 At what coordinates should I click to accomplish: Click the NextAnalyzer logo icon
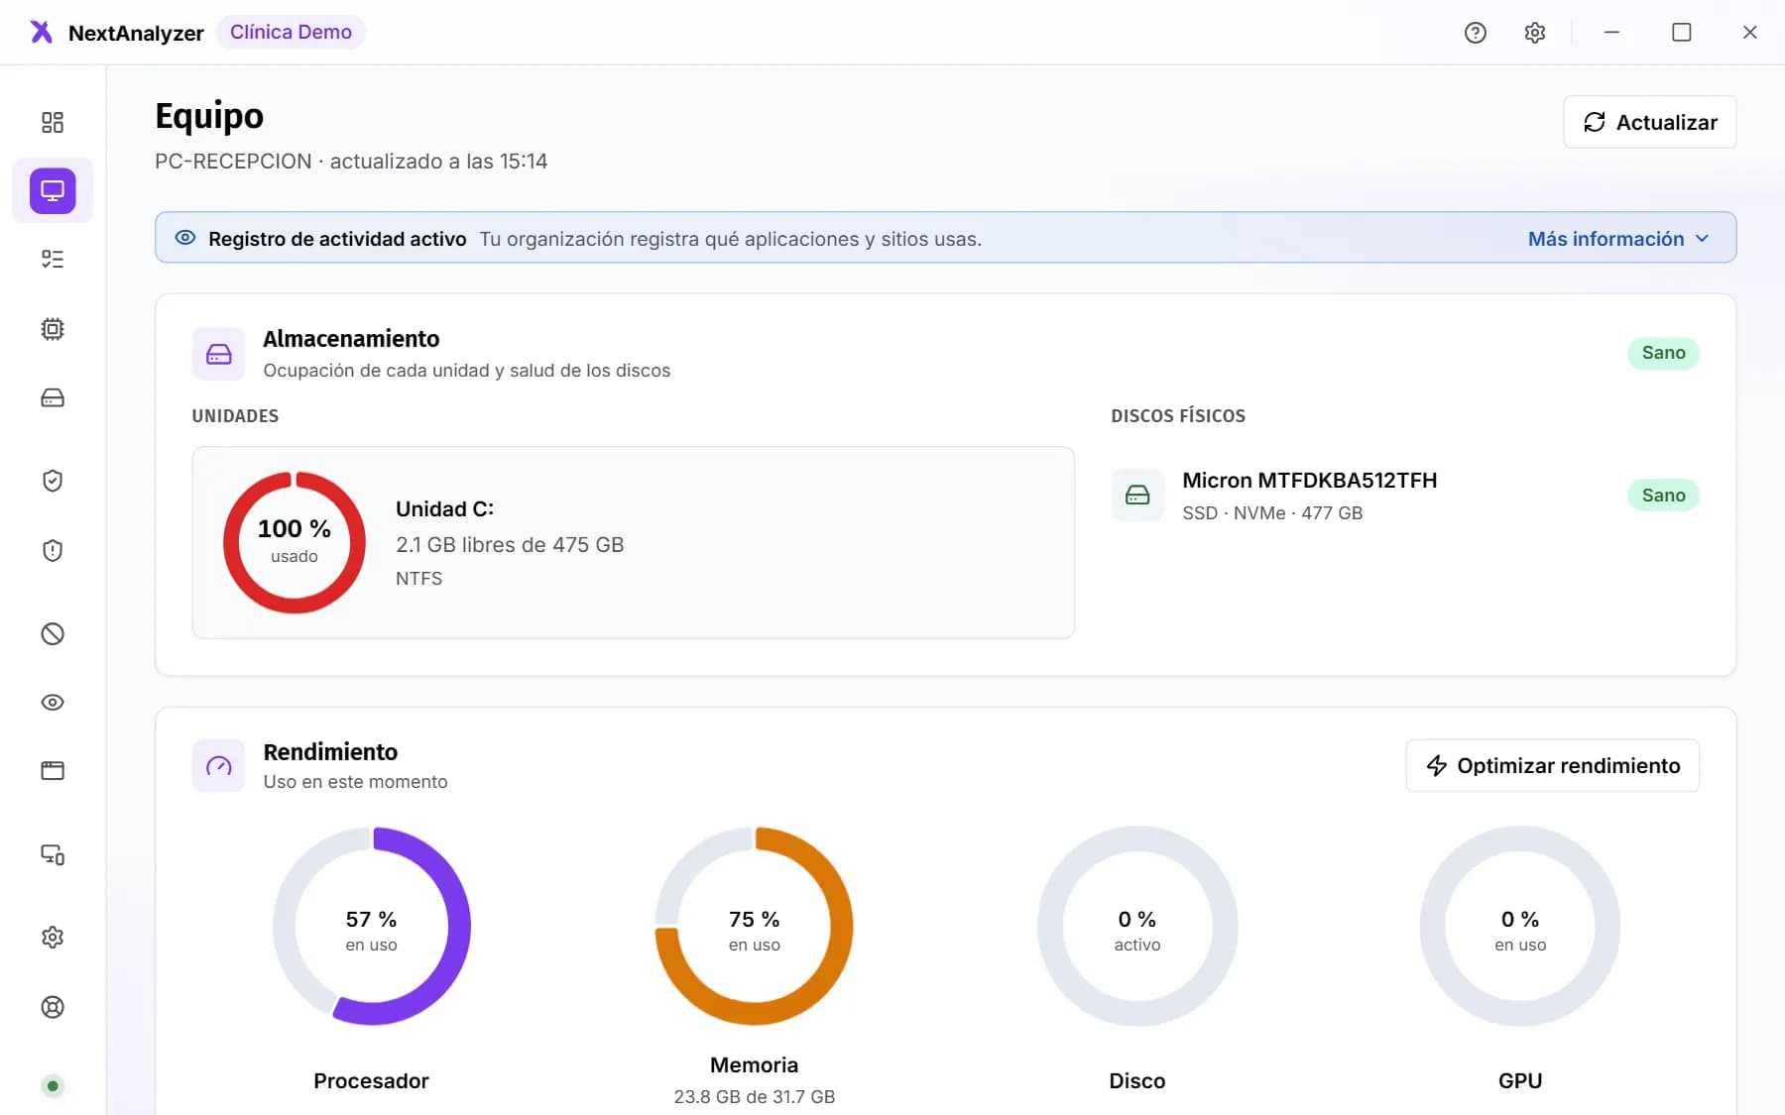pos(41,33)
